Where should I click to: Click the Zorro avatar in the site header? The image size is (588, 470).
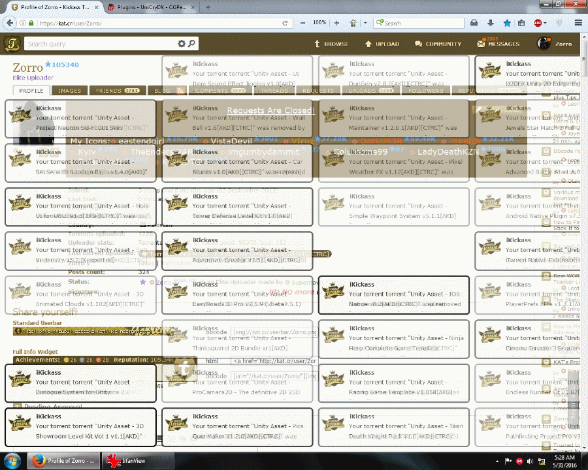543,44
